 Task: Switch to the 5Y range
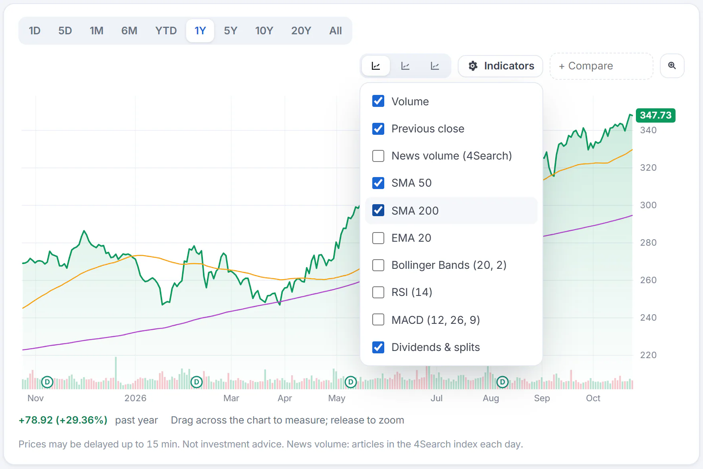230,31
